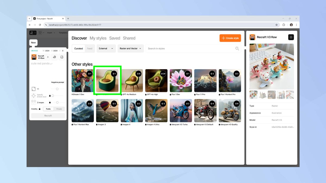Screen dimensions: 326x183
Task: Click the search magnifier icon in styles
Action: (237, 49)
